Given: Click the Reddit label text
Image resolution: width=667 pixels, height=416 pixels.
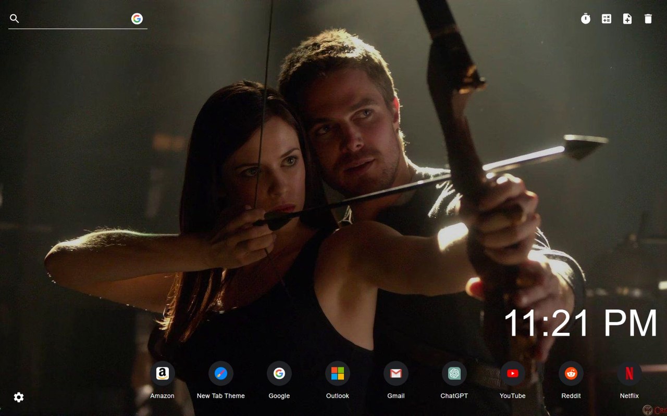Looking at the screenshot, I should point(571,396).
